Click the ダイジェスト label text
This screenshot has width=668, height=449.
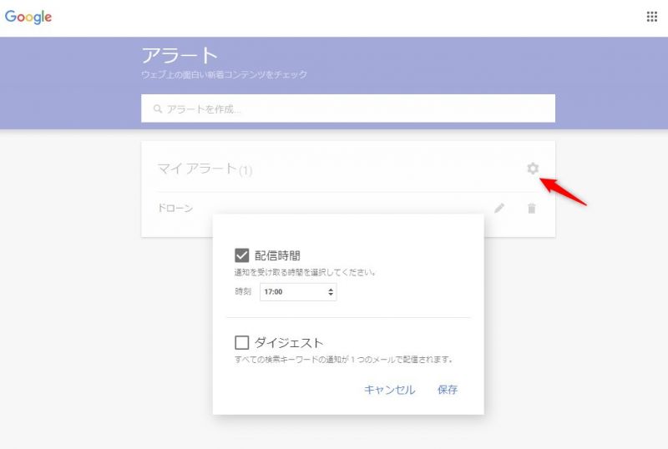pyautogui.click(x=289, y=342)
